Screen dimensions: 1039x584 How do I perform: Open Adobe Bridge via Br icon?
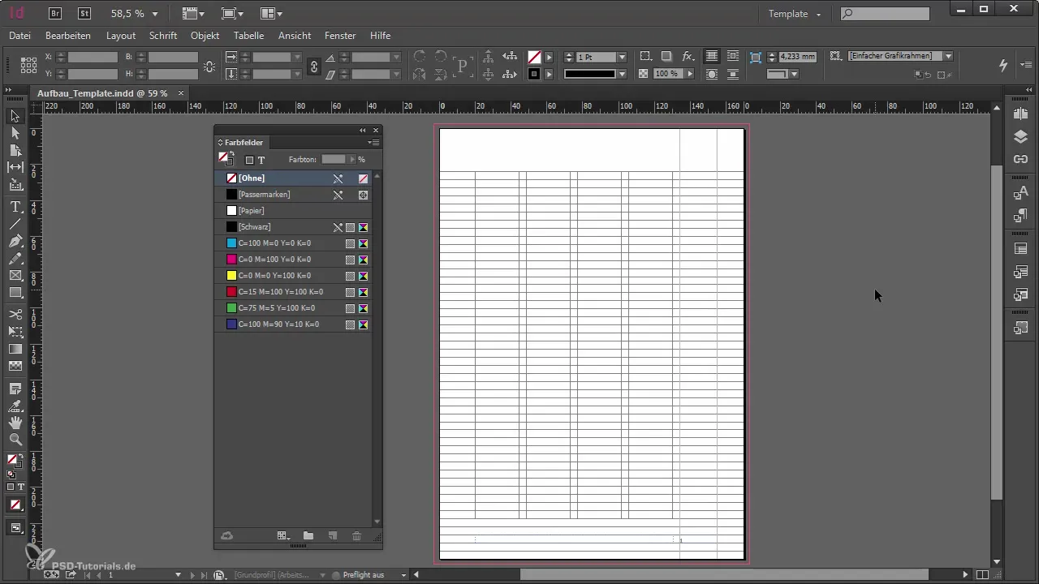coord(56,14)
